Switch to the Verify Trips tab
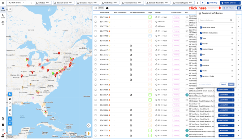 point(110,3)
